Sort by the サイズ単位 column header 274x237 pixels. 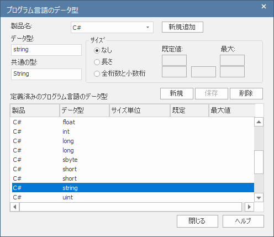tap(140, 110)
